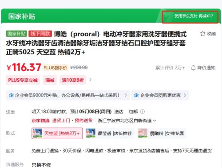Screen dimensions: 222x168
Task: Expand the 企业会员9000元补贴 banner arrow
Action: coord(126,95)
